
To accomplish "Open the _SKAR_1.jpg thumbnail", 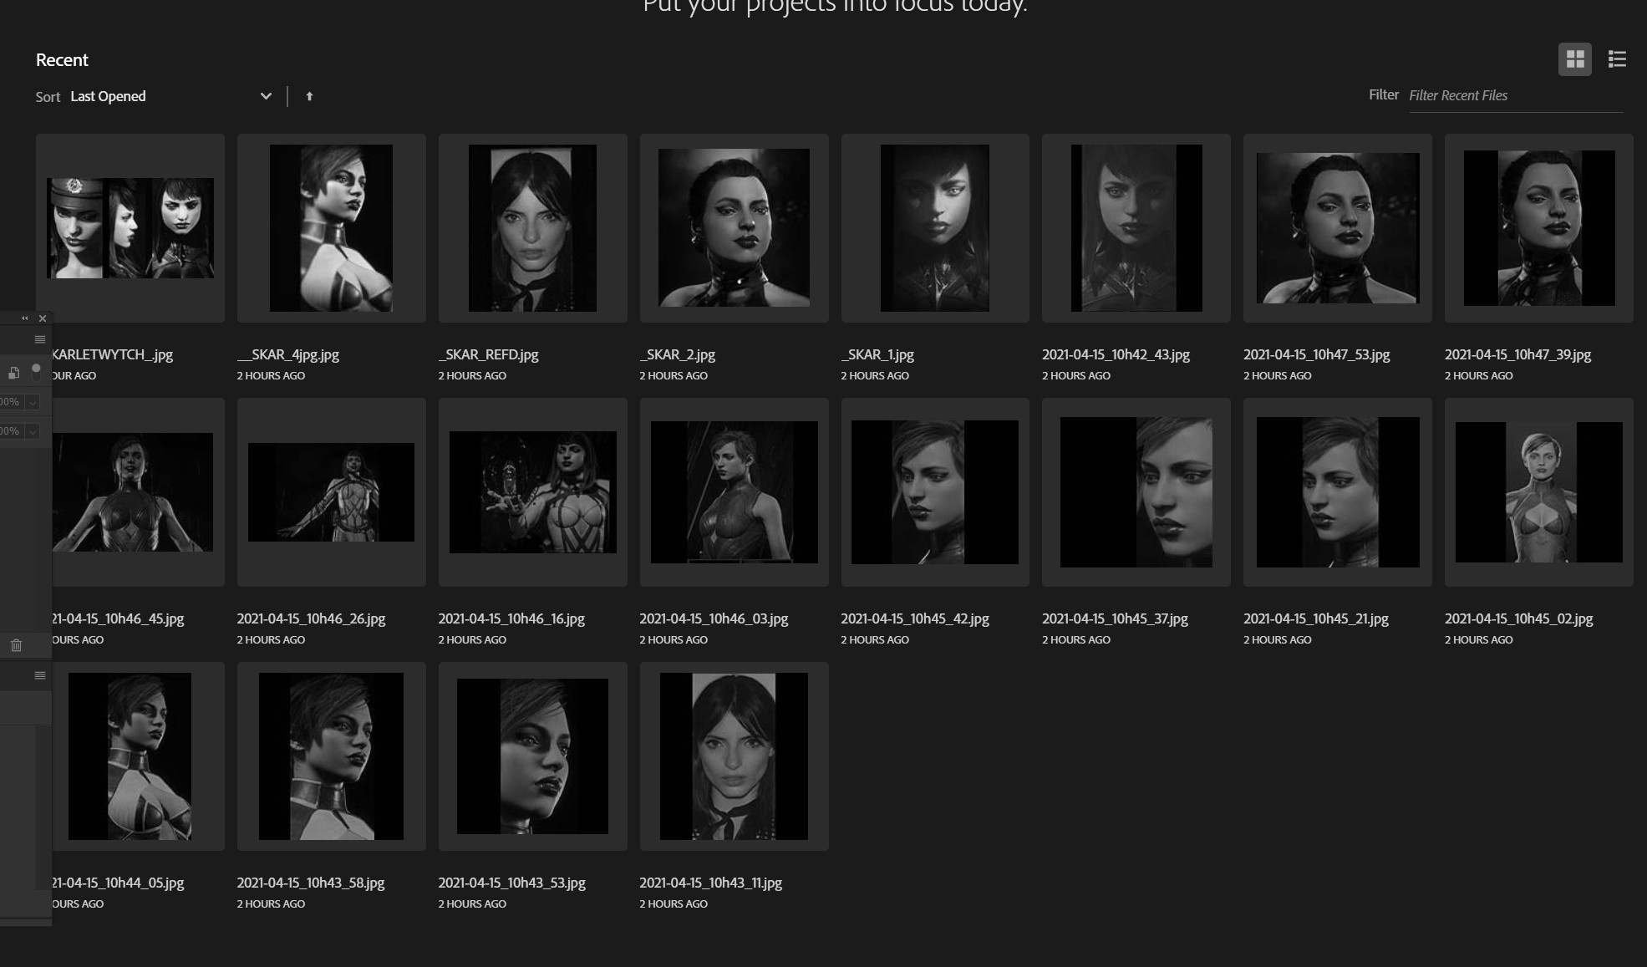I will coord(935,228).
